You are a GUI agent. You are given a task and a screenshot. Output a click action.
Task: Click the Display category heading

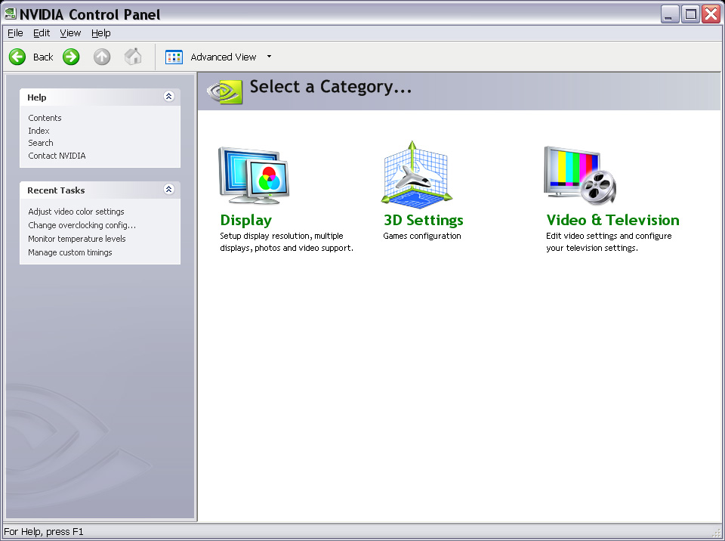[246, 221]
